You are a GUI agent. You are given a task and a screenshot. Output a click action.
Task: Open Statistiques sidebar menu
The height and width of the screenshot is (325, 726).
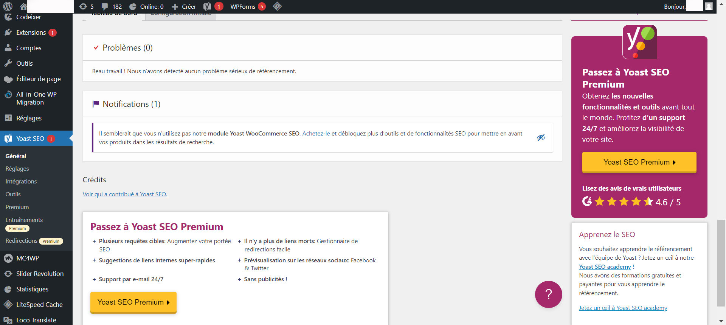point(36,289)
